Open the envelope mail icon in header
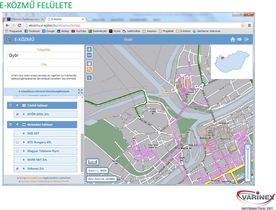Image resolution: width=276 pixels, height=210 pixels. (x=239, y=39)
